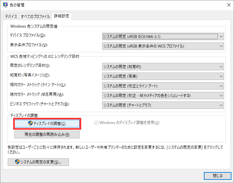Click the shield icon on システムの既定の変更 button
The width and height of the screenshot is (234, 183).
[17, 162]
